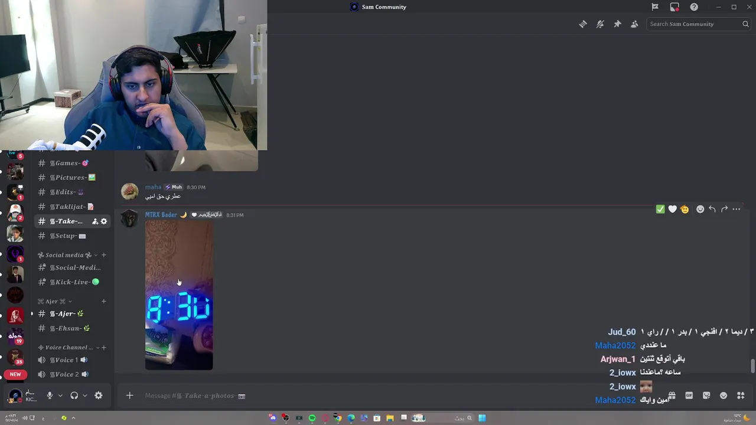Open the volume icon in the system tray
Viewport: 756px width, 425px height.
tap(25, 418)
